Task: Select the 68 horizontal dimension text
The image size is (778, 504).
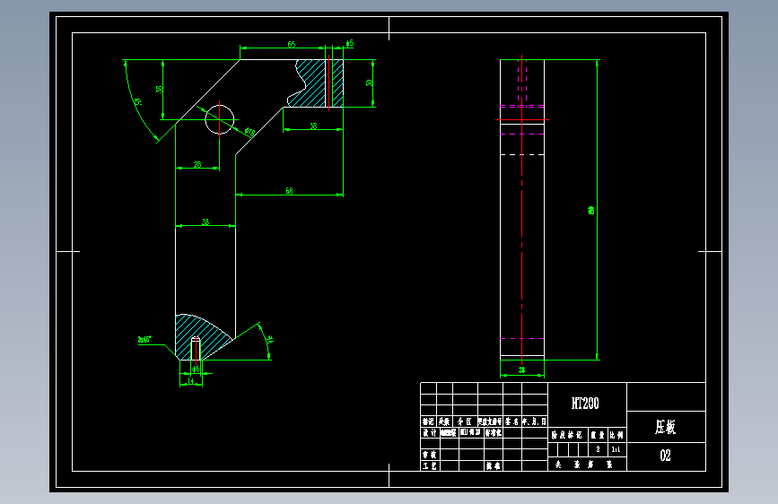Action: [x=289, y=190]
